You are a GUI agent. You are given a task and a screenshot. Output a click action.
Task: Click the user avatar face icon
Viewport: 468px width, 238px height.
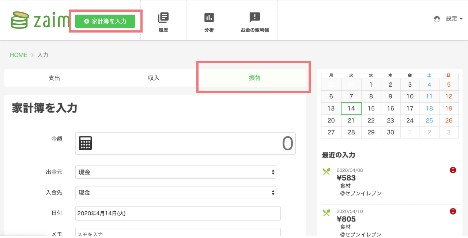point(437,19)
